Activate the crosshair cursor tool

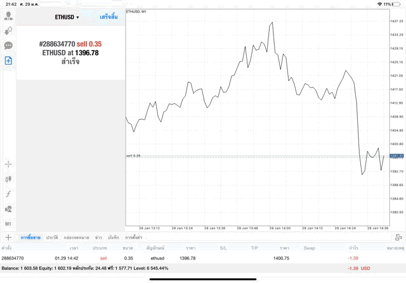(x=8, y=164)
